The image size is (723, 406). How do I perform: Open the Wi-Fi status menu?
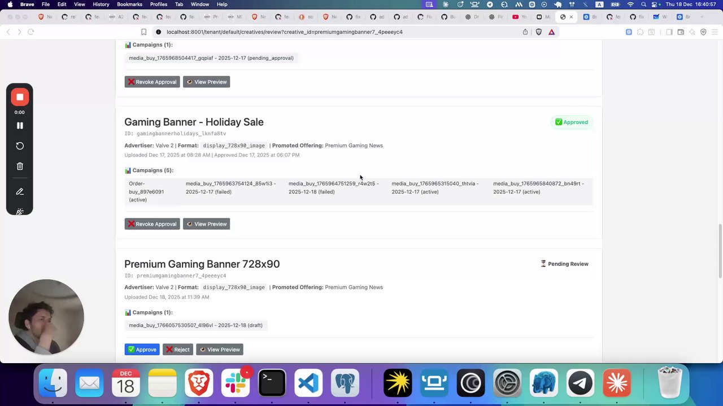pyautogui.click(x=630, y=5)
